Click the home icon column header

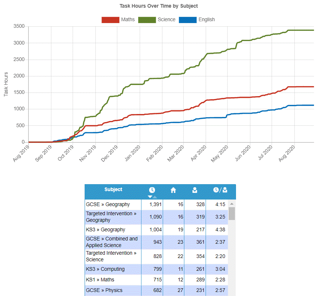[x=173, y=190]
